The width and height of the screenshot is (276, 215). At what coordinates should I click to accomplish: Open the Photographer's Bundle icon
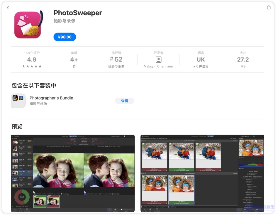[x=18, y=101]
